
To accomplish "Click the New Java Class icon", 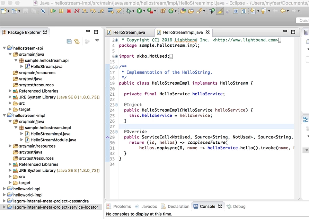I will point(171,11).
